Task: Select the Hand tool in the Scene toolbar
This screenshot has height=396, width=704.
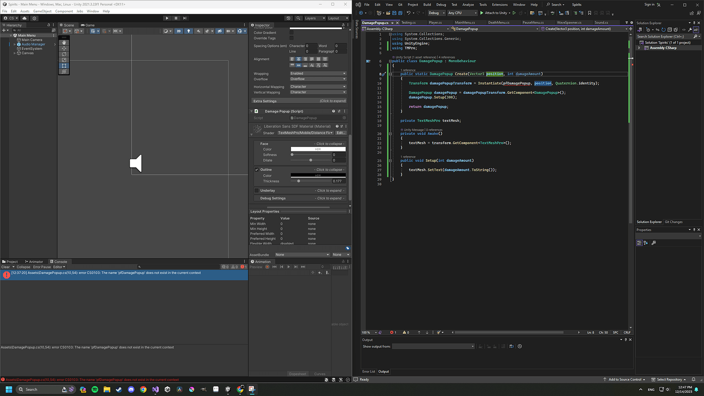Action: click(x=64, y=43)
